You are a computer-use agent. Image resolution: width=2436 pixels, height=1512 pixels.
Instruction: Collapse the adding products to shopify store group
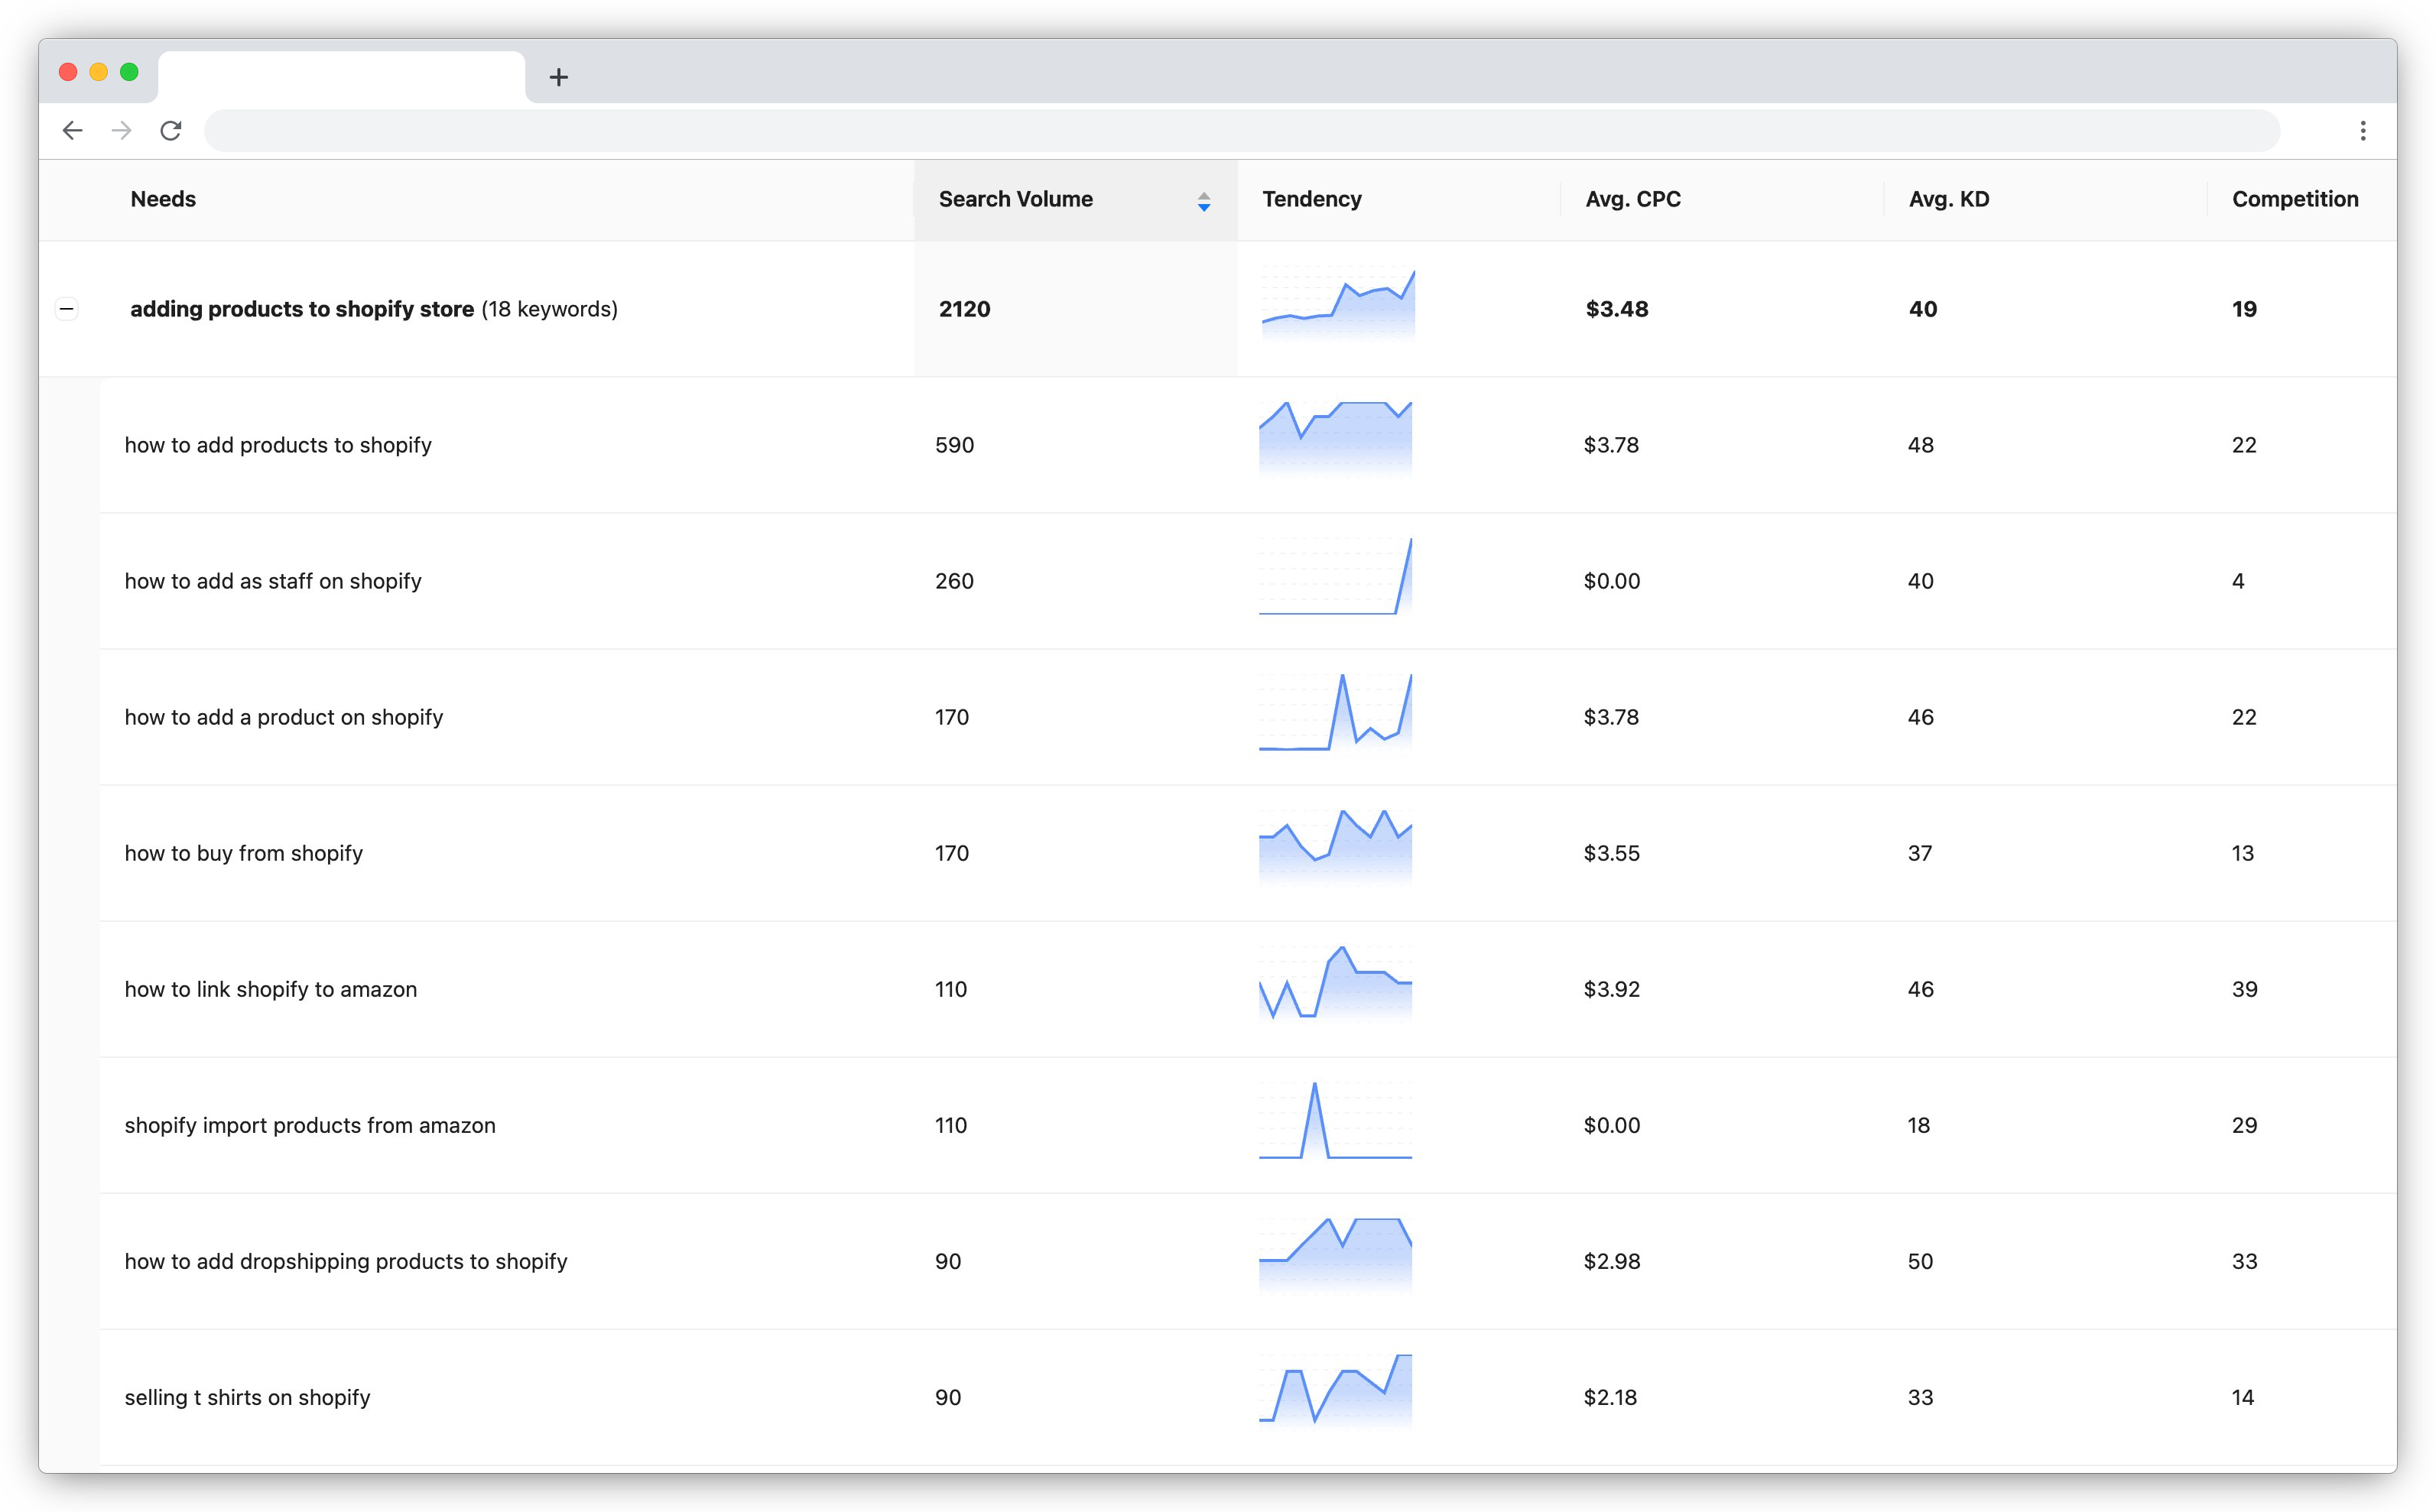pos(67,309)
